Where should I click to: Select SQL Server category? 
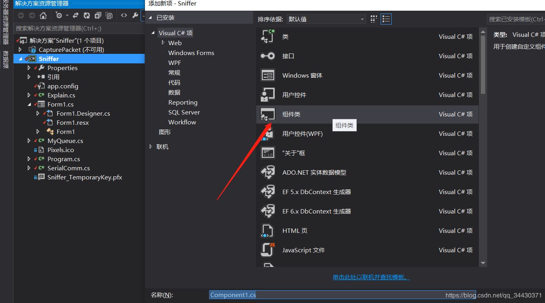point(184,112)
